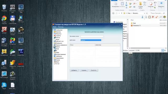Select the Generator1.5 file in Explorer
This screenshot has height=94, width=168.
(136, 26)
